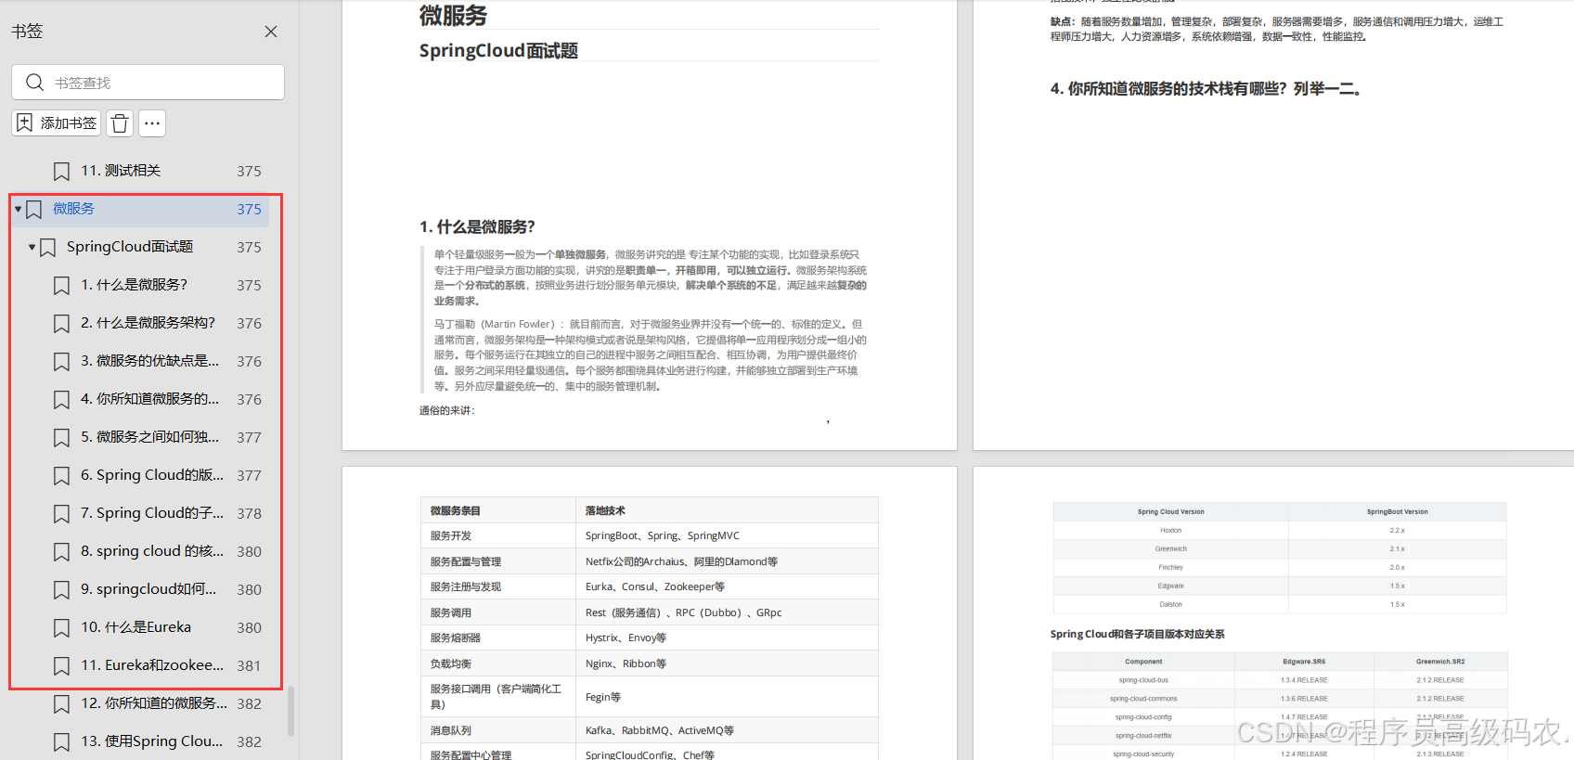Click caption Spring Cloud和各子项目版本对应关系

point(1137,634)
